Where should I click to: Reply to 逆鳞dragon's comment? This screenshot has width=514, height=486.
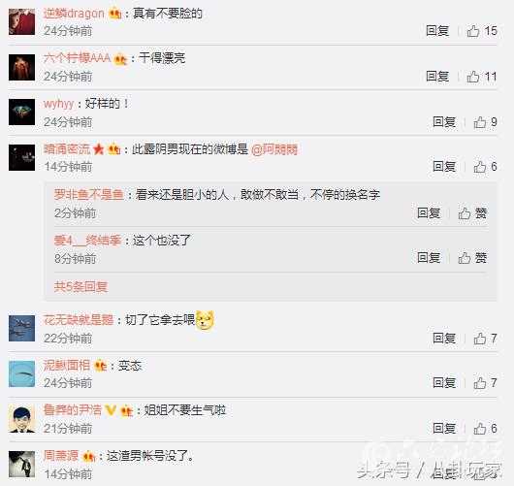click(437, 31)
